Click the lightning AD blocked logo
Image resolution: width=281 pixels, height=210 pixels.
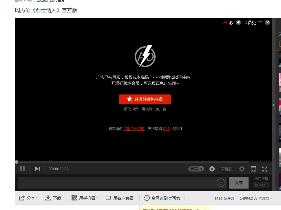coord(145,56)
